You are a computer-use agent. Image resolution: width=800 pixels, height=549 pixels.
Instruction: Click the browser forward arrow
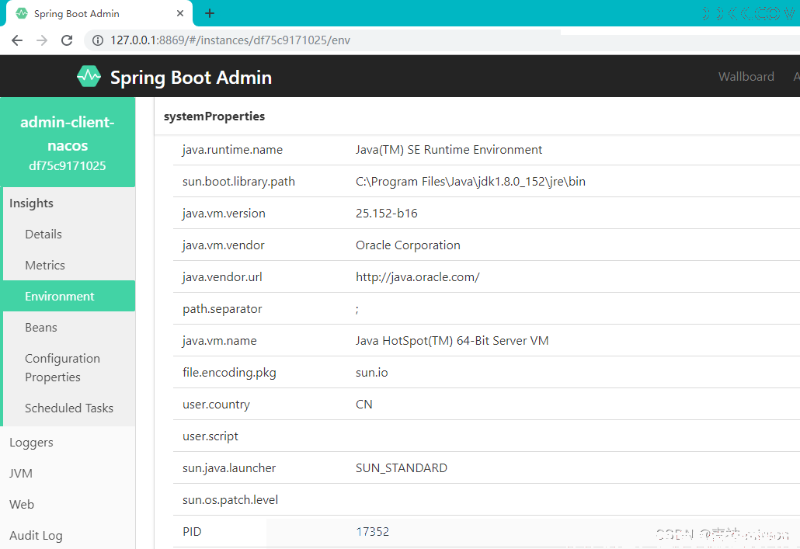tap(42, 40)
